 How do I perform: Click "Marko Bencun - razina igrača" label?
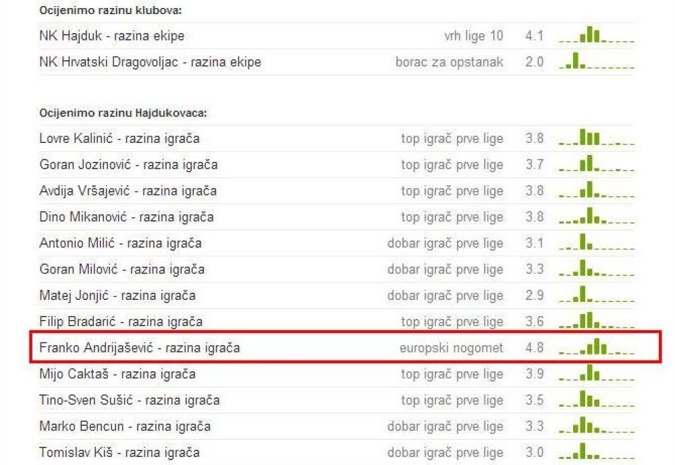pos(125,427)
